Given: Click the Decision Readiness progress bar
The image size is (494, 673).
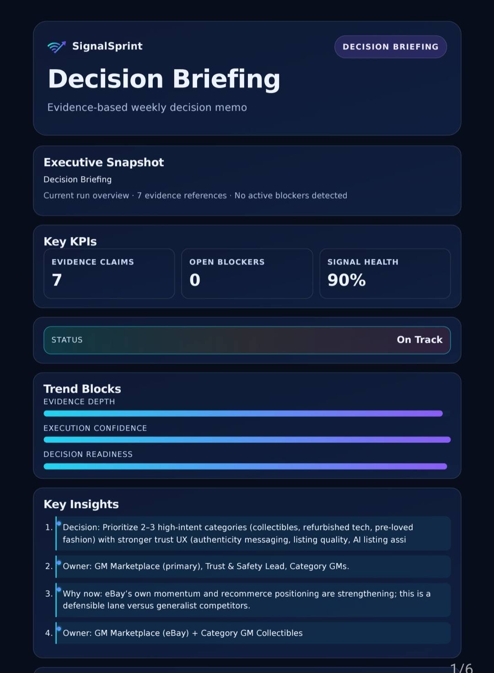Looking at the screenshot, I should point(245,466).
